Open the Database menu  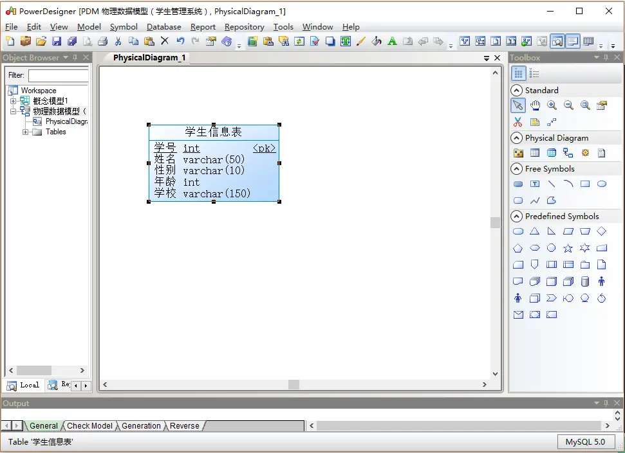pos(163,27)
